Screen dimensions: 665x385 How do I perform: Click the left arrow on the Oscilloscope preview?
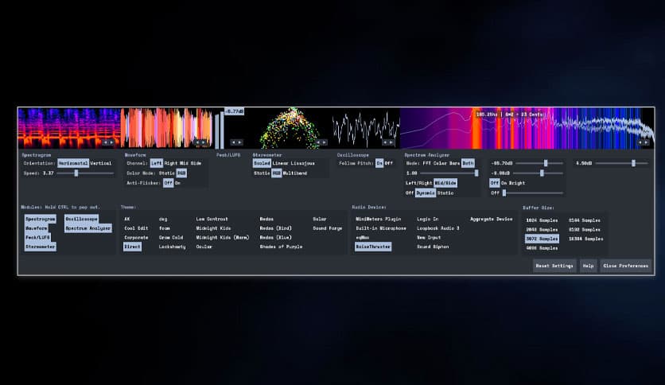click(x=386, y=142)
